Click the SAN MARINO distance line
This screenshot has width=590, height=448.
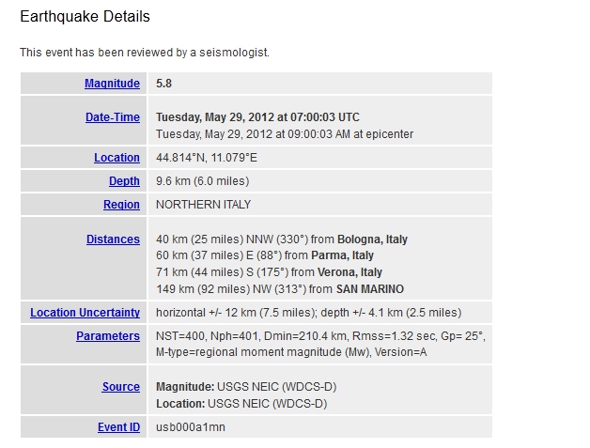[279, 288]
